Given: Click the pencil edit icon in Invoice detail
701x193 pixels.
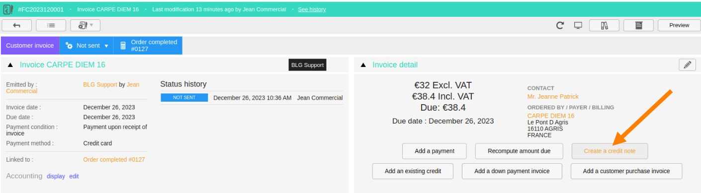Looking at the screenshot, I should [x=687, y=64].
